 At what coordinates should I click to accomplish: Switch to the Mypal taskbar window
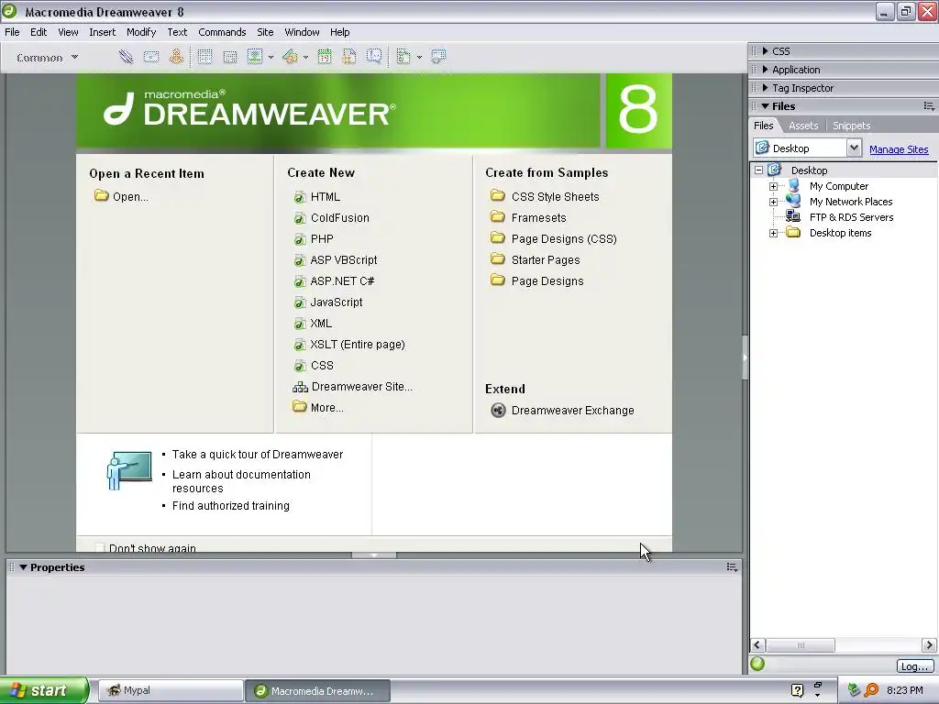pos(170,690)
